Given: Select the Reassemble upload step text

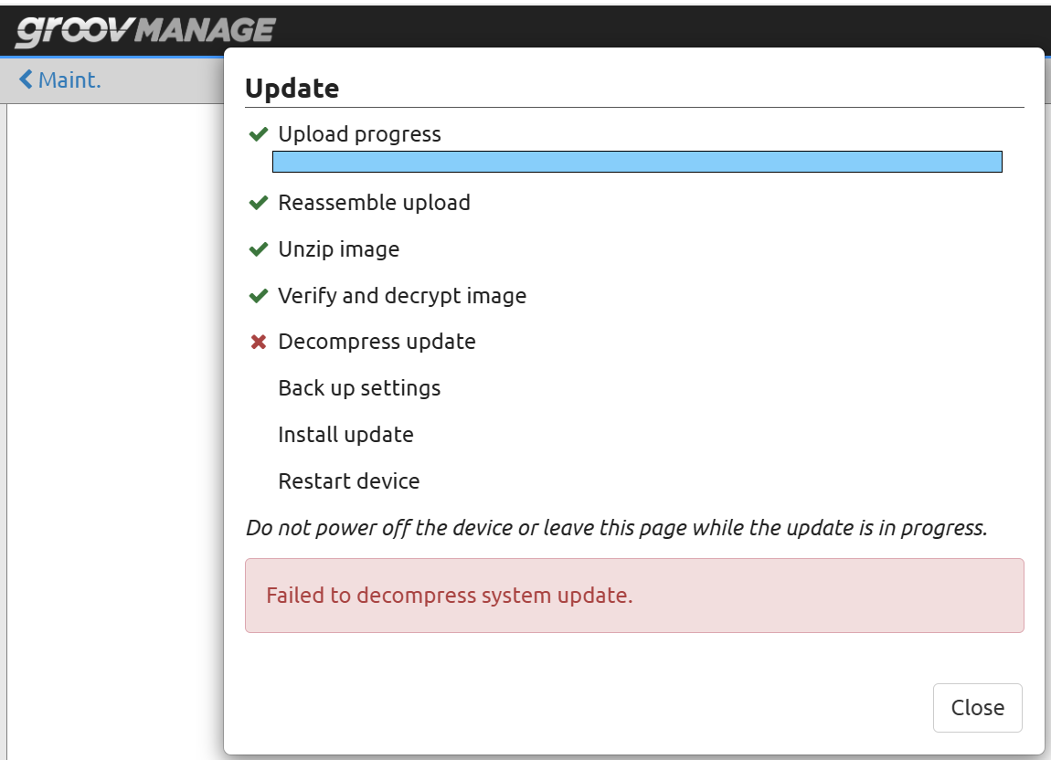Looking at the screenshot, I should 374,203.
